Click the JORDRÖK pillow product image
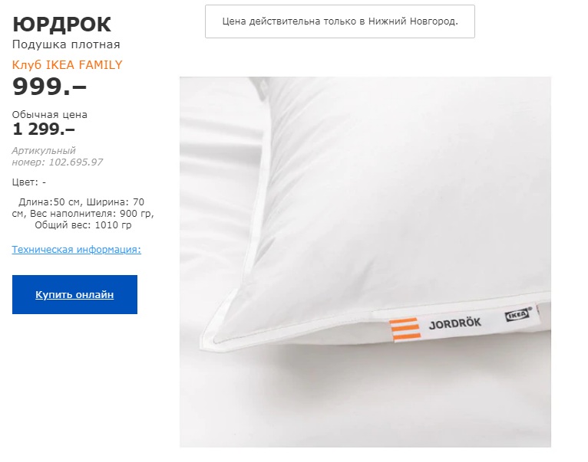588x462 pixels. click(365, 262)
